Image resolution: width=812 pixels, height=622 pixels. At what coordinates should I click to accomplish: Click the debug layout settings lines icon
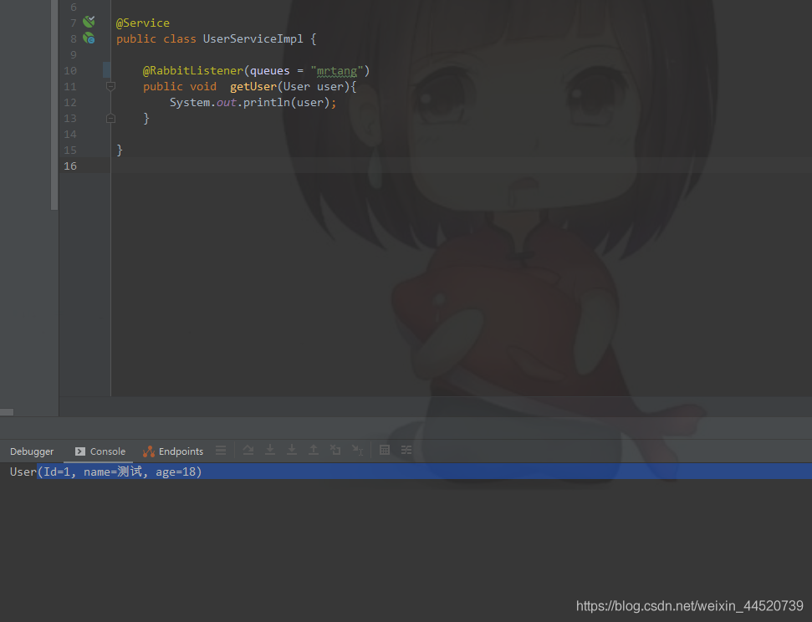[x=221, y=451]
